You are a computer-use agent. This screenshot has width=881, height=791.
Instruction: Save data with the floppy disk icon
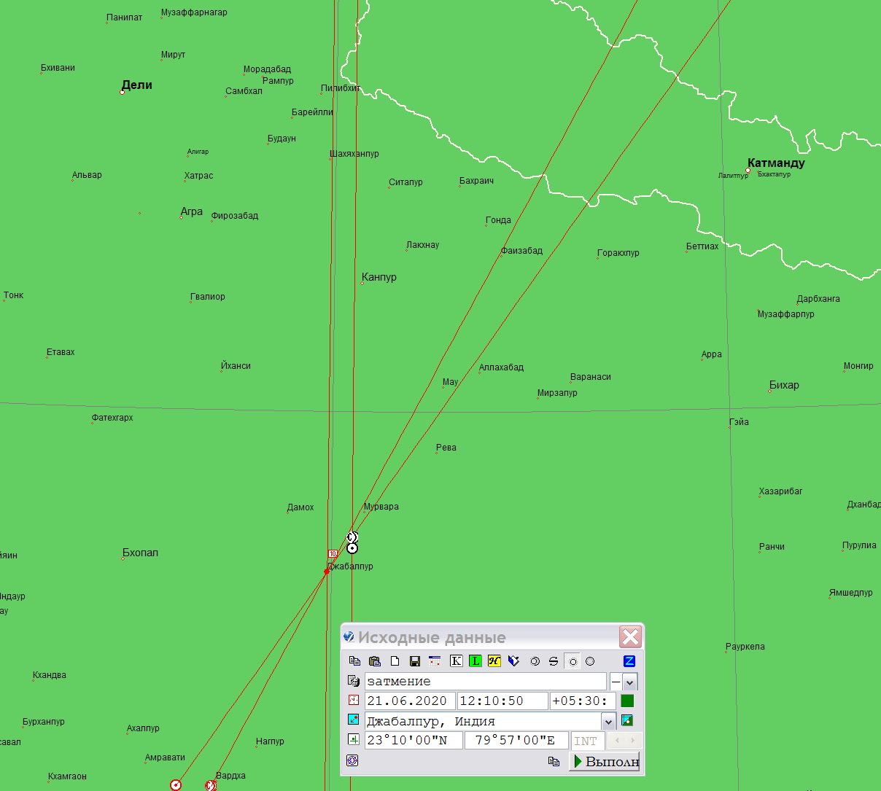415,661
